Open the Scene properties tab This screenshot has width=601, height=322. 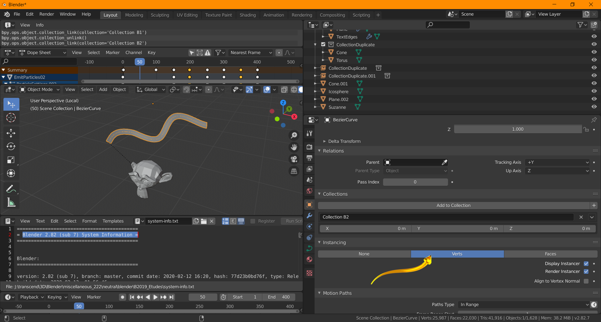pos(309,180)
